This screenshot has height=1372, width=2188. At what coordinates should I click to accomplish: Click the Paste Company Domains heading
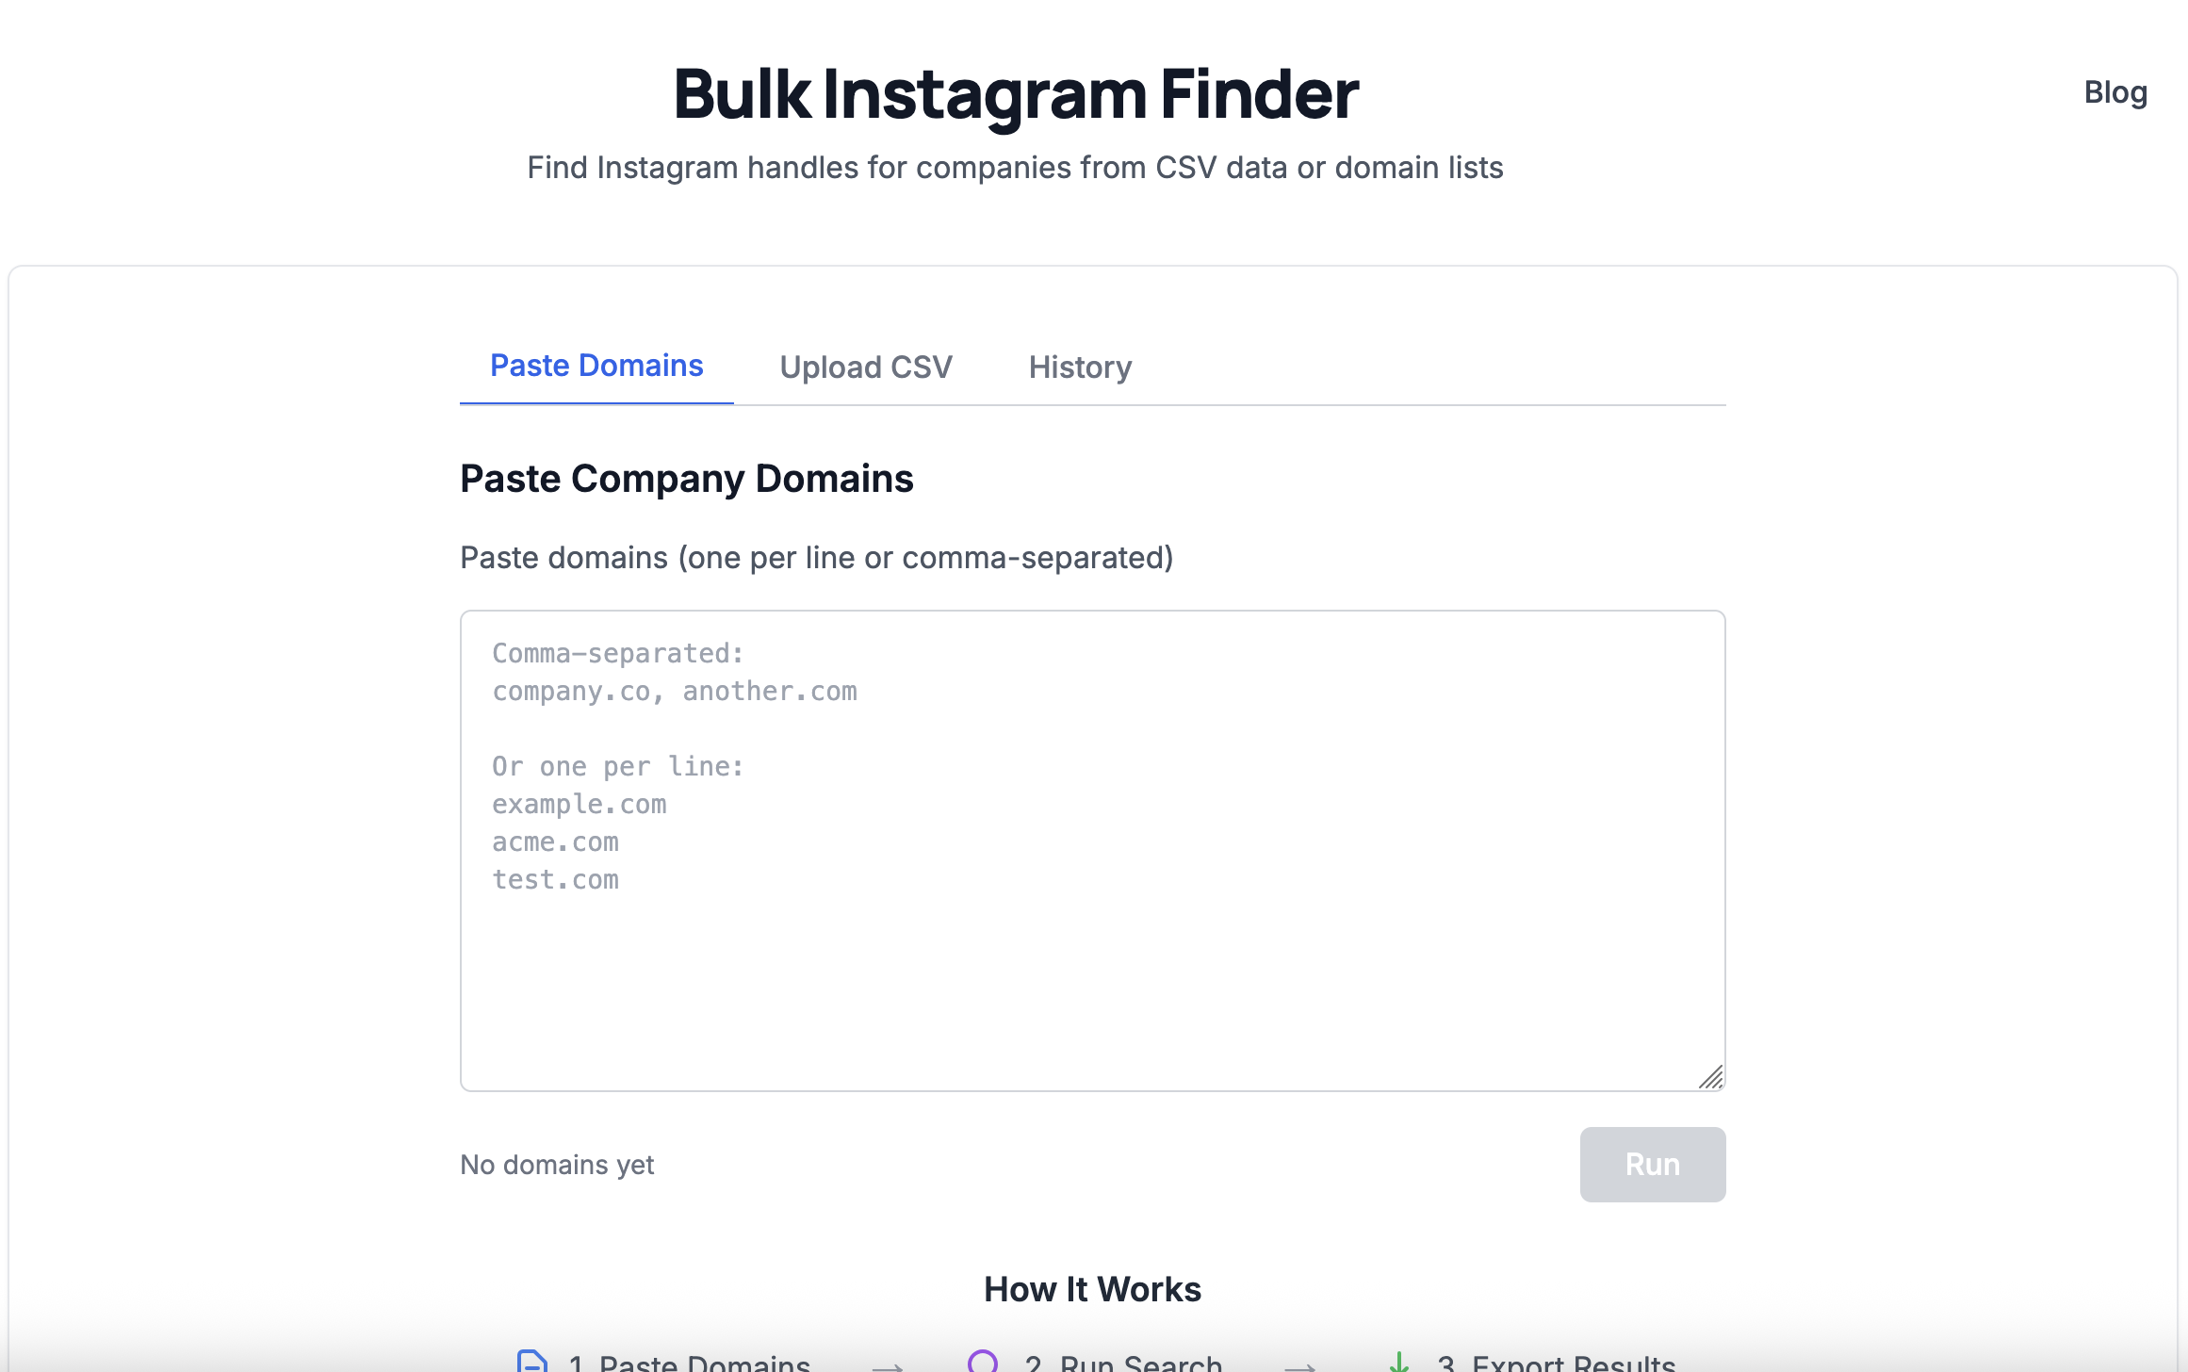pyautogui.click(x=686, y=478)
